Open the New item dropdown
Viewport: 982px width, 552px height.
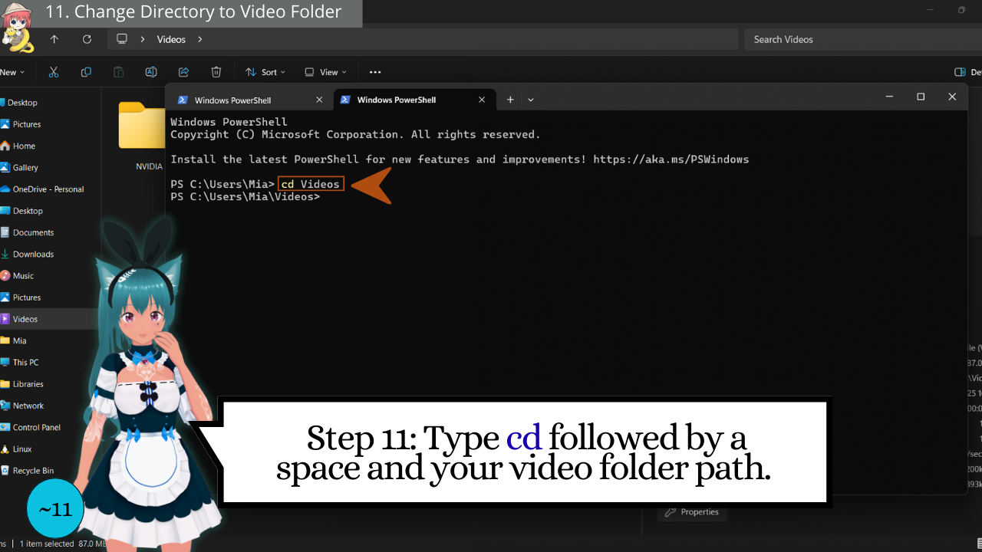coord(12,72)
